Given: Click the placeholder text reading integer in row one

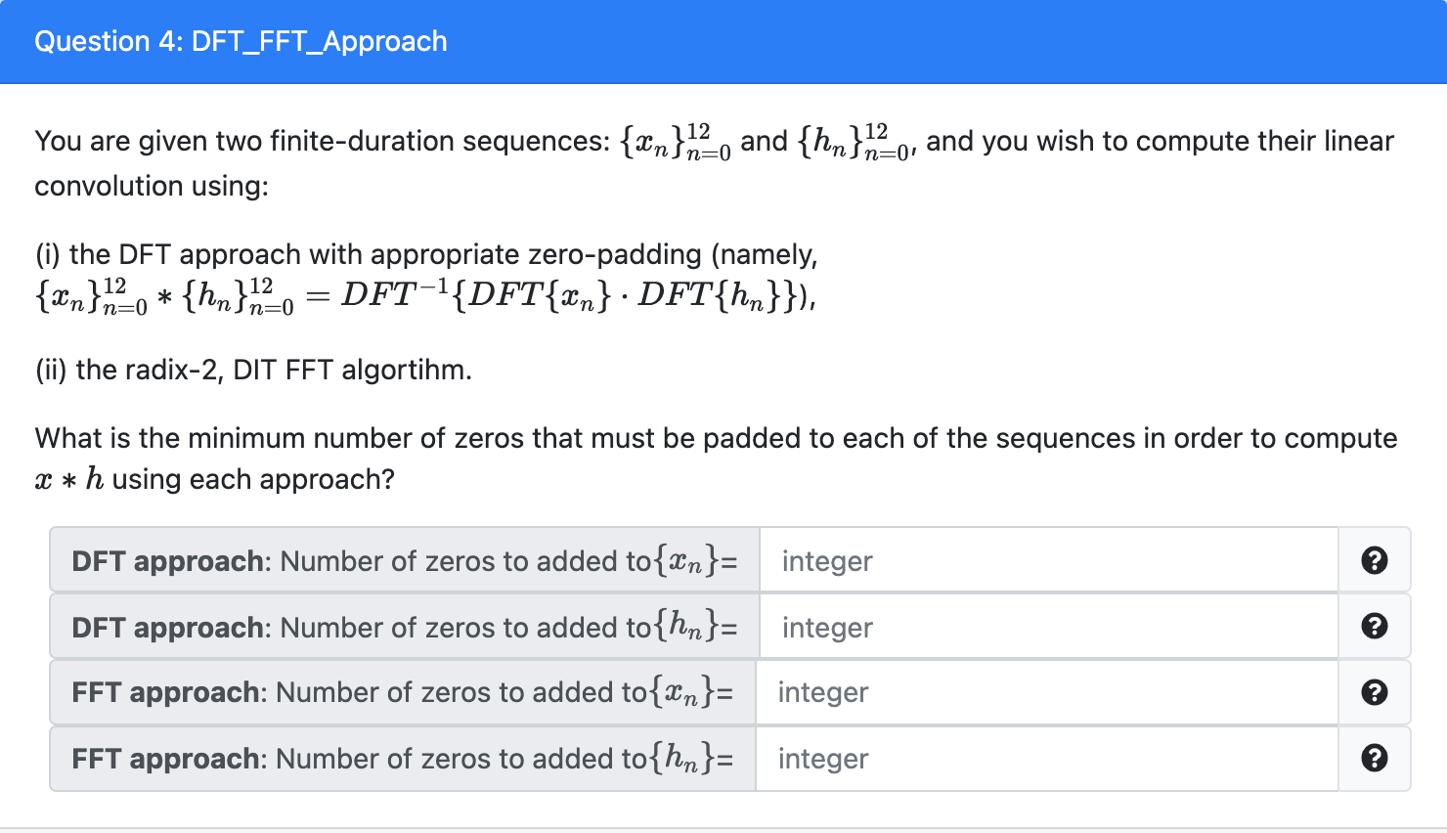Looking at the screenshot, I should pyautogui.click(x=826, y=559).
